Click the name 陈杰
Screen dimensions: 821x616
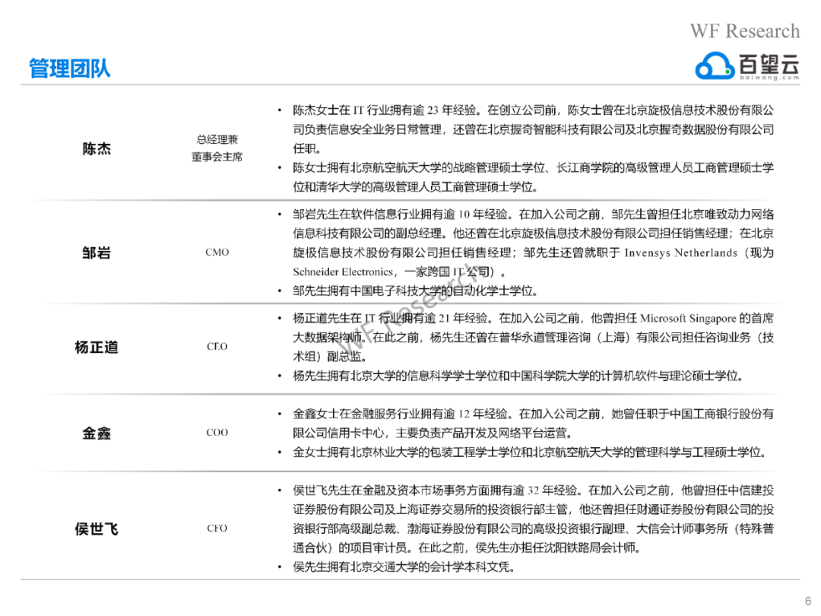click(97, 149)
